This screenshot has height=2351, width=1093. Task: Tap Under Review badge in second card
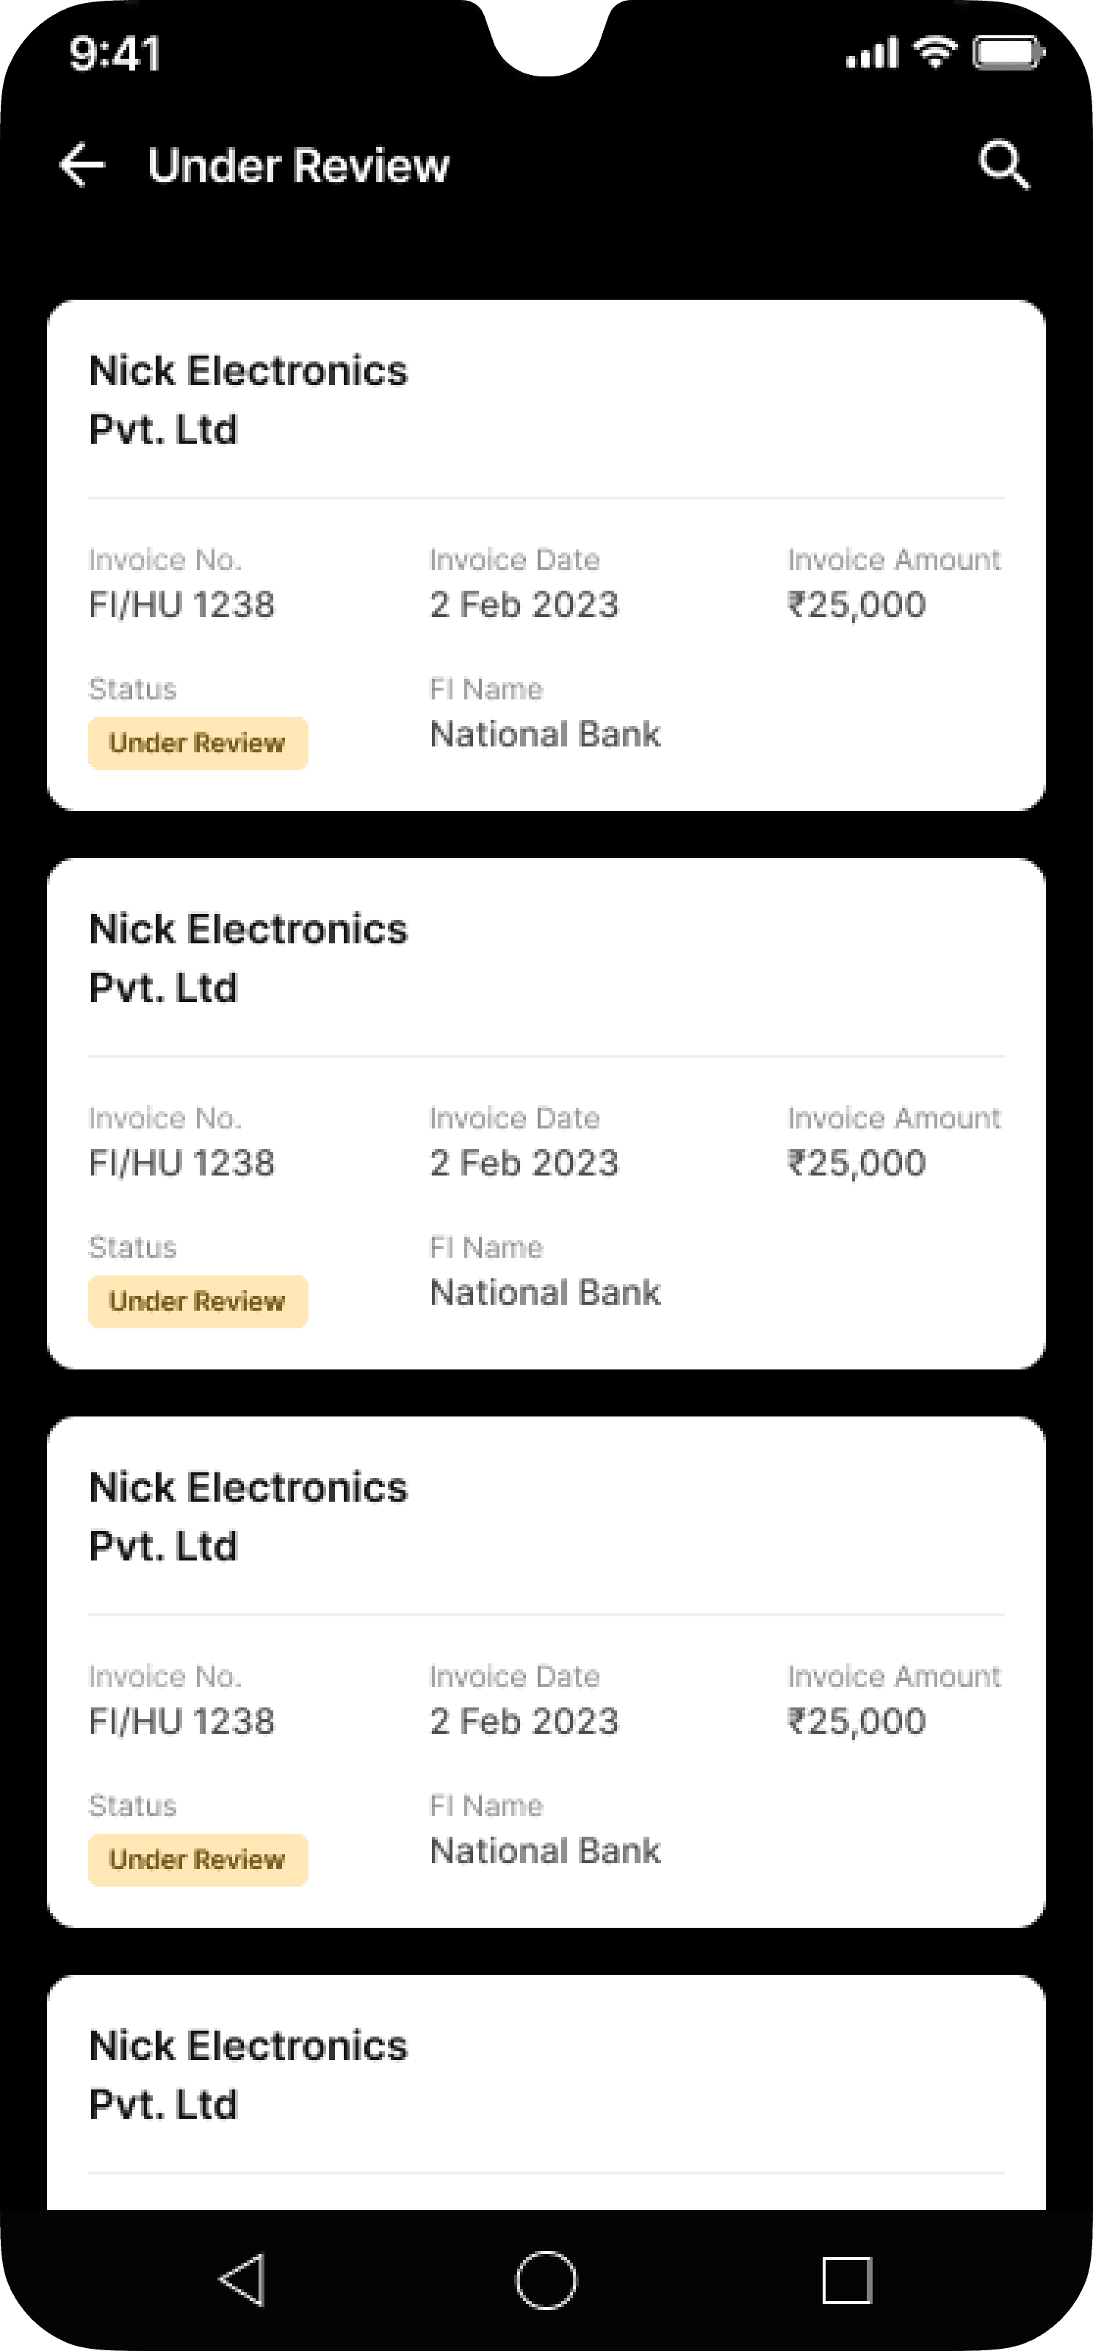(197, 1301)
